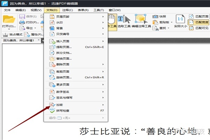Open 删除页面 menu entry
Screen dimensions: 210x140
pos(76,64)
